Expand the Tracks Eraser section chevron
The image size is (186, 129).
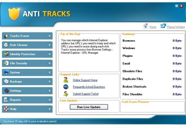(x=50, y=36)
